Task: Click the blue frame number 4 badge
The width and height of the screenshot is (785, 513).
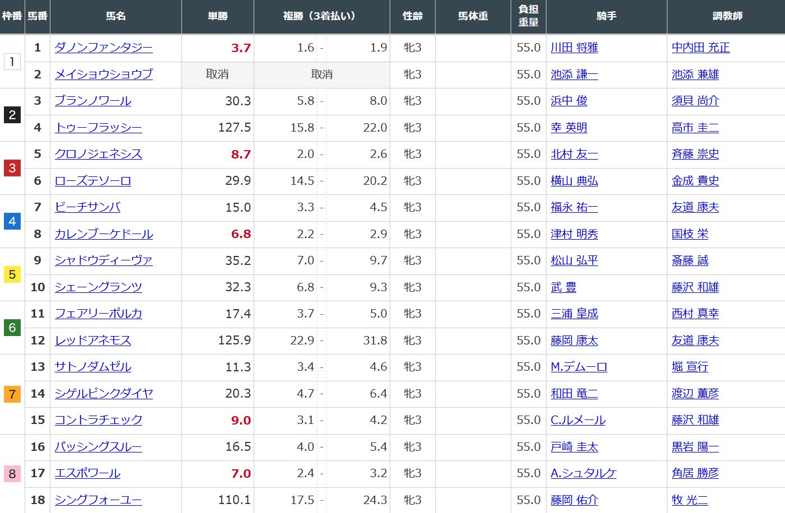Action: (12, 221)
